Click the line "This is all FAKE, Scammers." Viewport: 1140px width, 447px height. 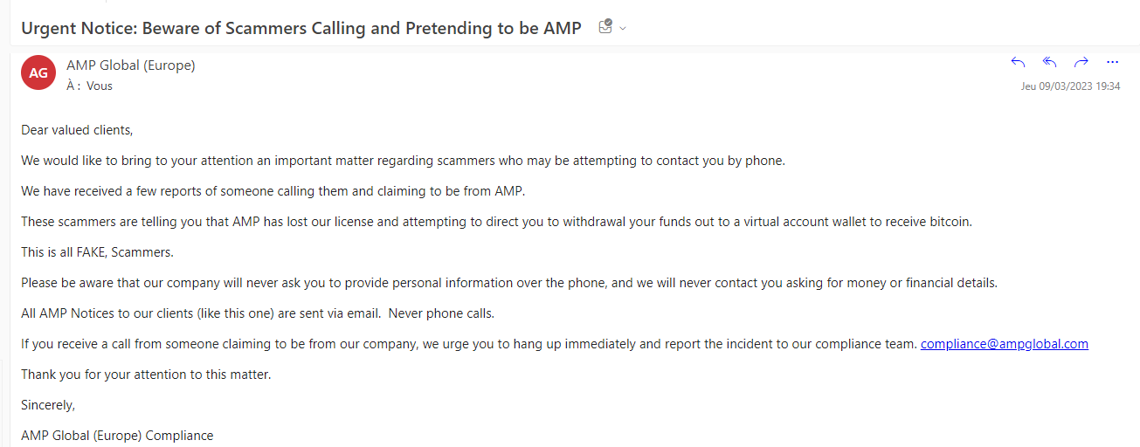[x=98, y=252]
